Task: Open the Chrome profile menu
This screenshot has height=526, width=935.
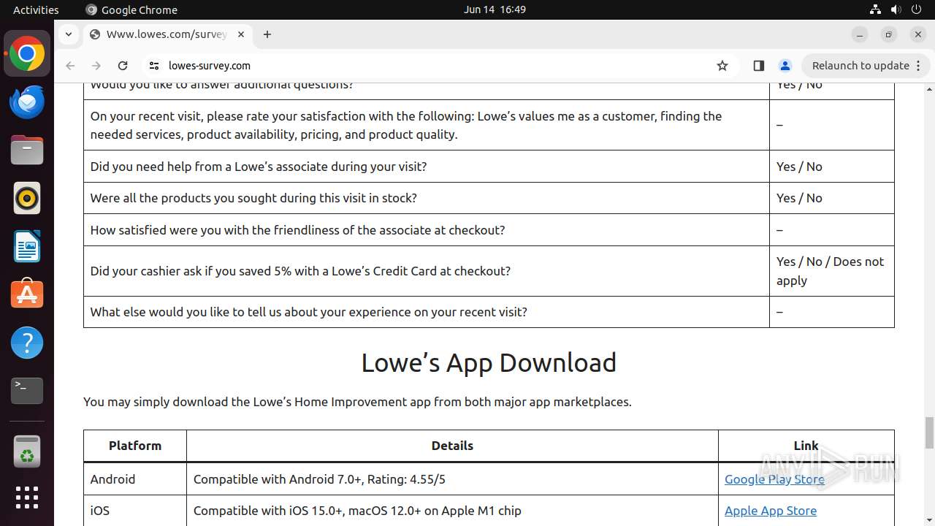Action: [785, 66]
